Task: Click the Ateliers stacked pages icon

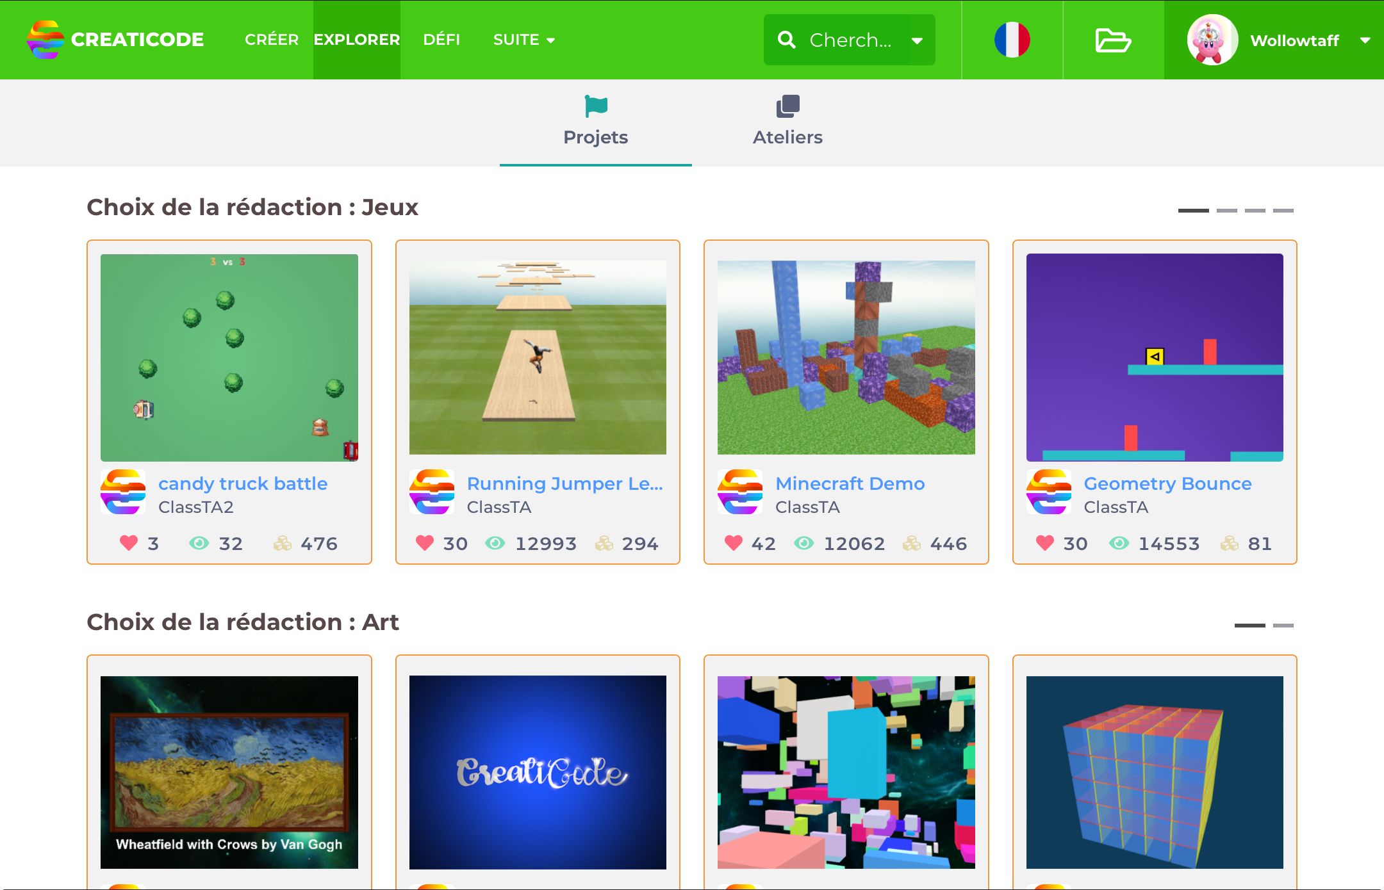Action: click(x=788, y=106)
